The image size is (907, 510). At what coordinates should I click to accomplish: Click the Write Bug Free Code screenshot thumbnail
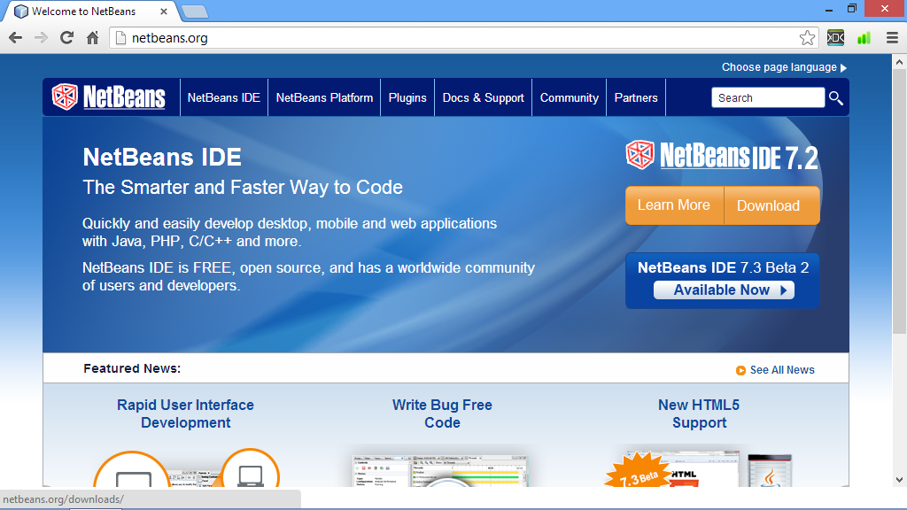pos(440,470)
